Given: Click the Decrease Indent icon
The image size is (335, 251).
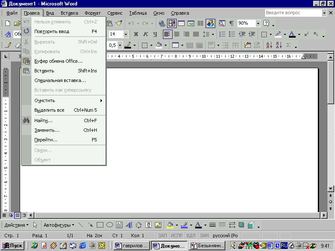Looking at the screenshot, I should [242, 34].
